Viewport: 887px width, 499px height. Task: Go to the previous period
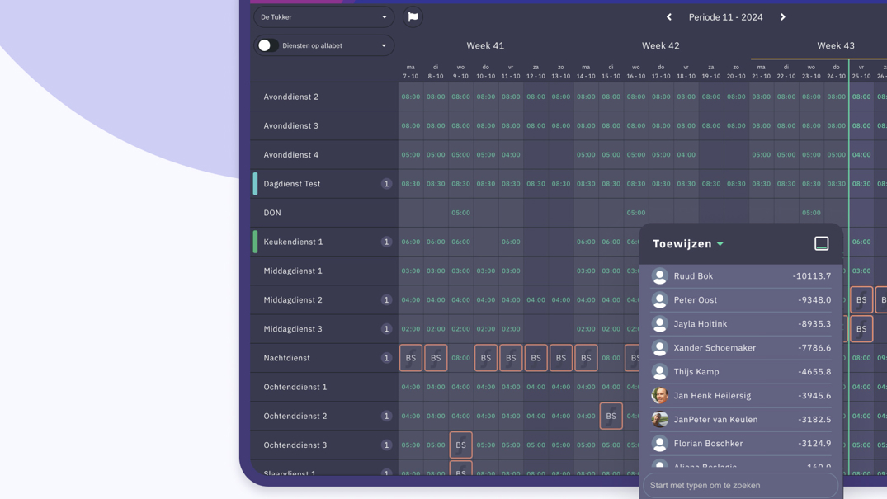click(x=669, y=16)
